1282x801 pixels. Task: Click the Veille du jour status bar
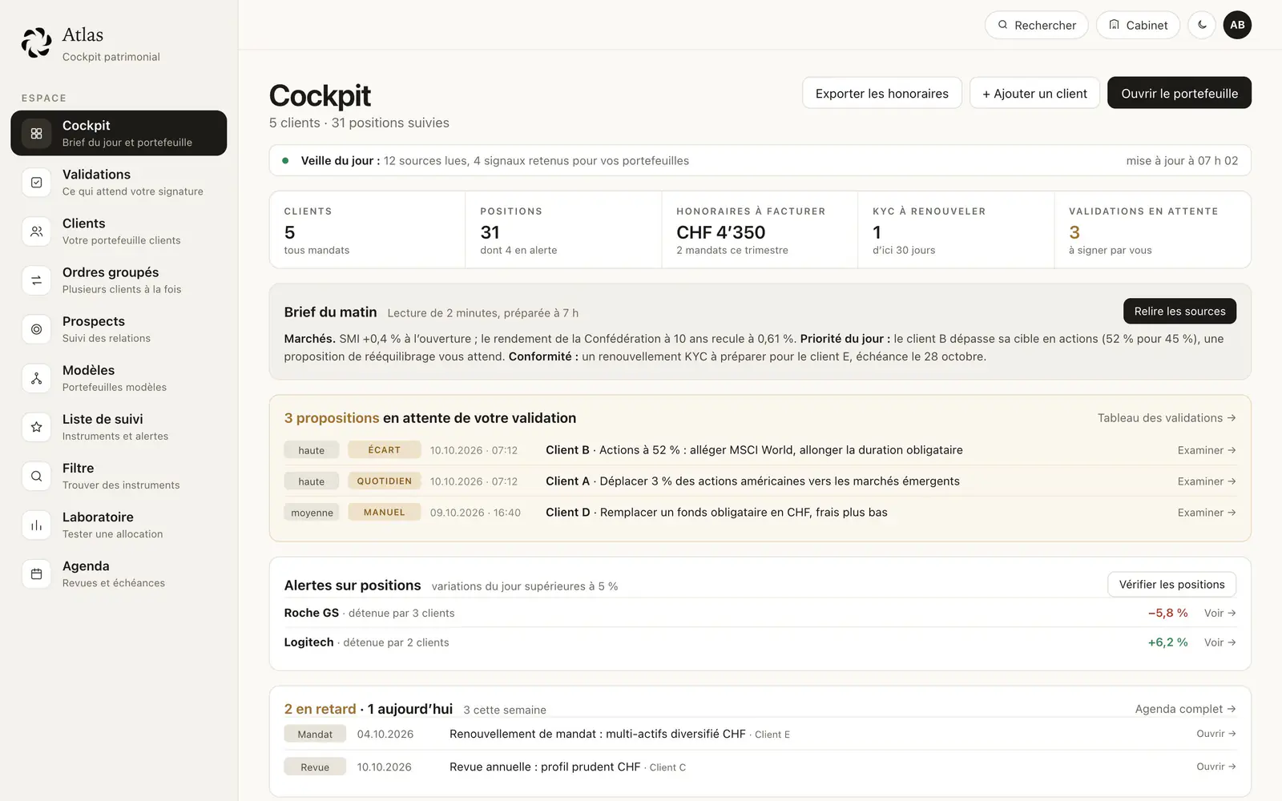(760, 160)
